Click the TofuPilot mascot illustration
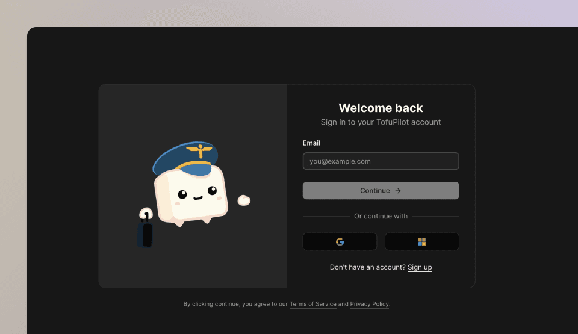The height and width of the screenshot is (334, 578). [194, 194]
